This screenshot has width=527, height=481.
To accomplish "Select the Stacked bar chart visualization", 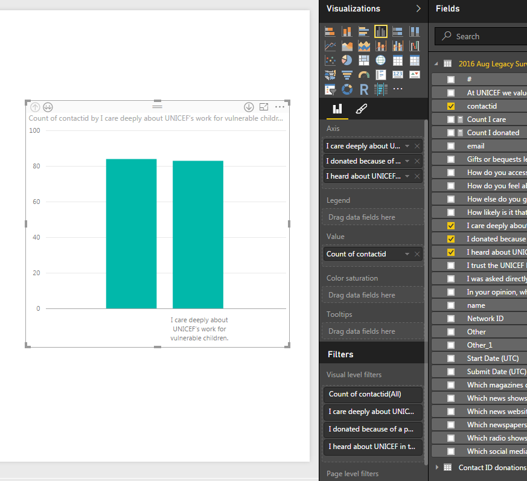I will tap(330, 31).
